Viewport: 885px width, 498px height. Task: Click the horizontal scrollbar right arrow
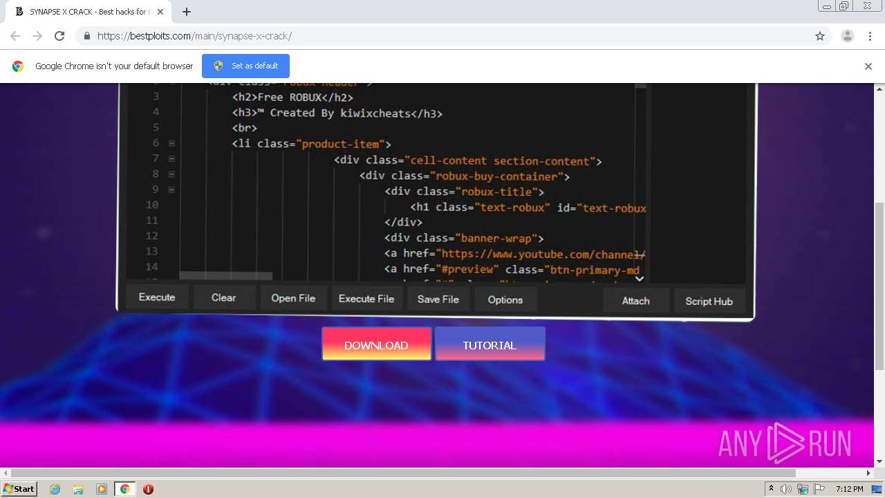(869, 473)
